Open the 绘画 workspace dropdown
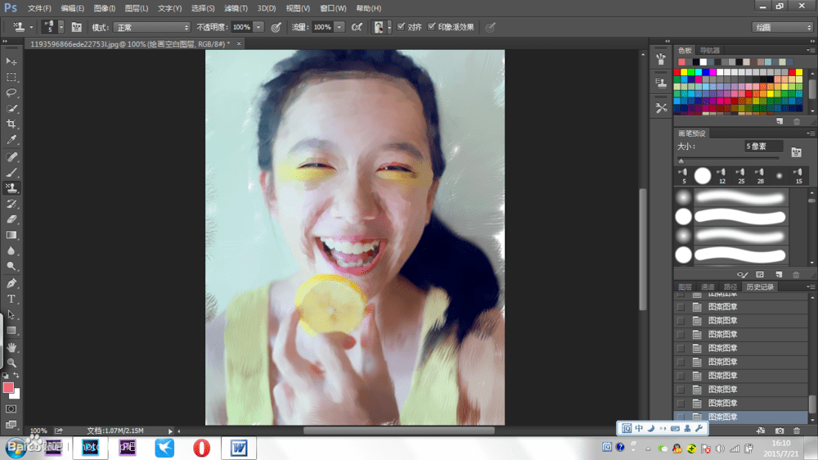The image size is (818, 460). click(x=783, y=27)
